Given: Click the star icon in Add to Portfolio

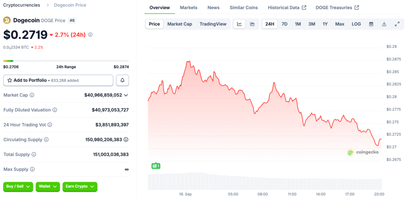Looking at the screenshot, I should (x=9, y=80).
